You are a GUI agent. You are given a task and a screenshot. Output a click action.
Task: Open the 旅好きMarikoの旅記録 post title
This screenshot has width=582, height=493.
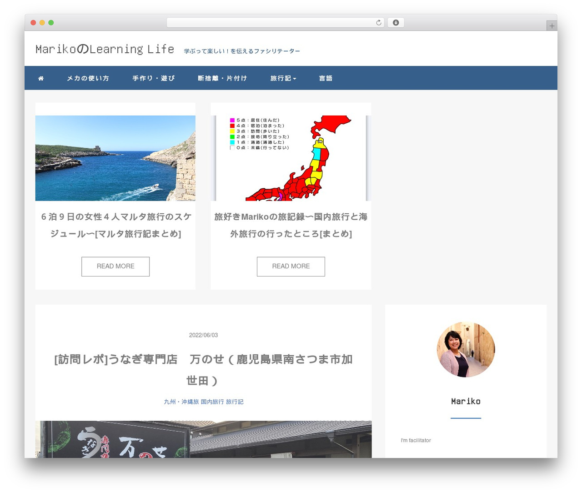tap(291, 225)
